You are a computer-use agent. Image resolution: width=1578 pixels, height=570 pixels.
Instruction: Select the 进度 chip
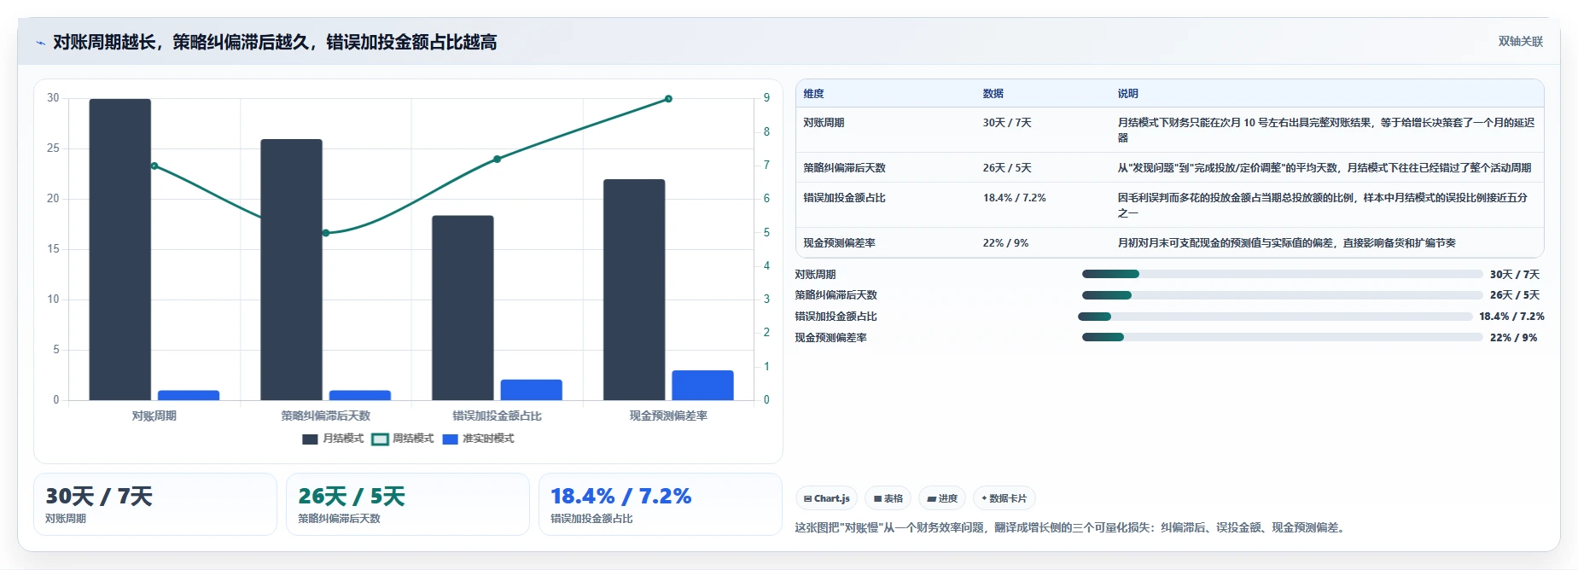[x=942, y=498]
